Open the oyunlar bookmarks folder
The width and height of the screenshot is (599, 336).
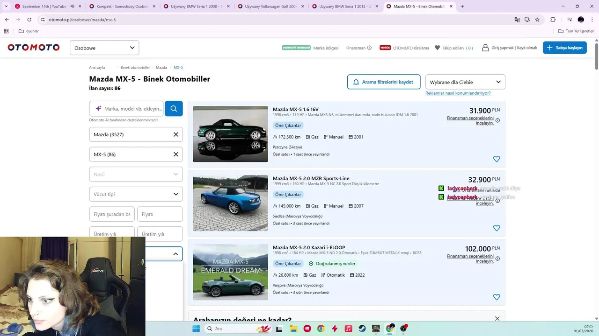point(29,31)
